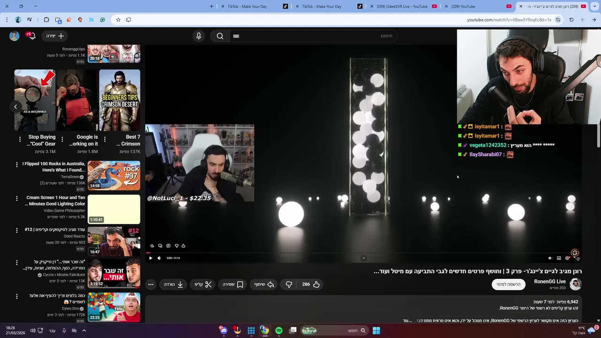The image size is (601, 338).
Task: Open Beginners Tips Crimson Desert thumbnail
Action: click(x=120, y=100)
